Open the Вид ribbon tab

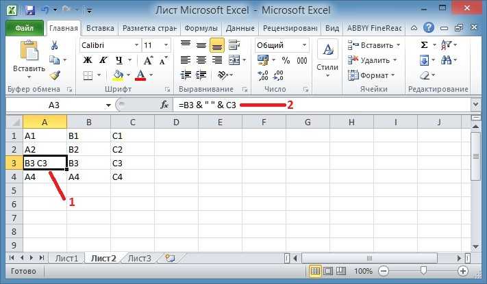[x=332, y=28]
